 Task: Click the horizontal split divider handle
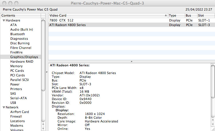click(x=132, y=61)
